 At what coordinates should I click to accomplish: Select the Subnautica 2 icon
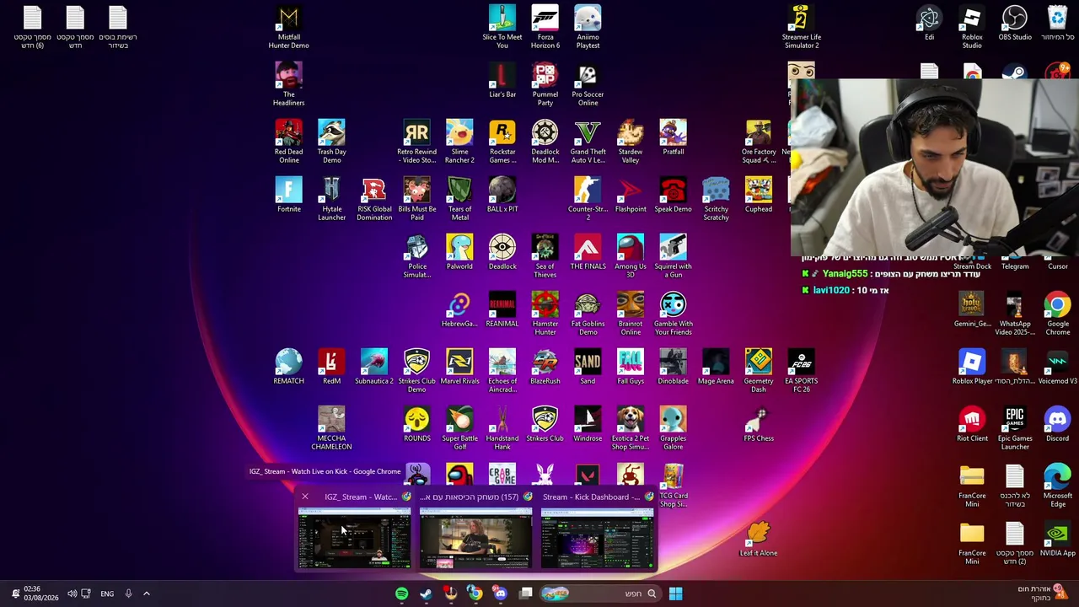click(374, 367)
